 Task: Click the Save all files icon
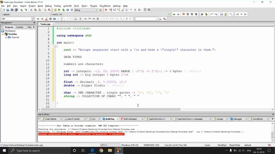[16, 10]
